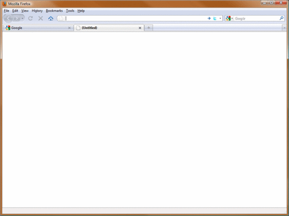The width and height of the screenshot is (289, 216).
Task: Close the Google tab
Action: click(x=69, y=28)
